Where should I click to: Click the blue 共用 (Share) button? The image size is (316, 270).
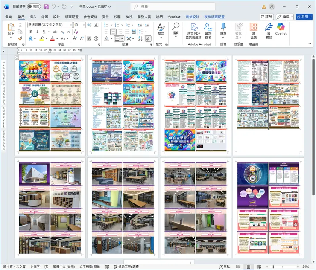[x=304, y=17]
